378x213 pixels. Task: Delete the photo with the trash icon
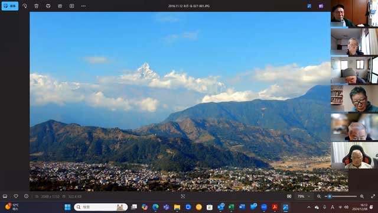[x=37, y=6]
